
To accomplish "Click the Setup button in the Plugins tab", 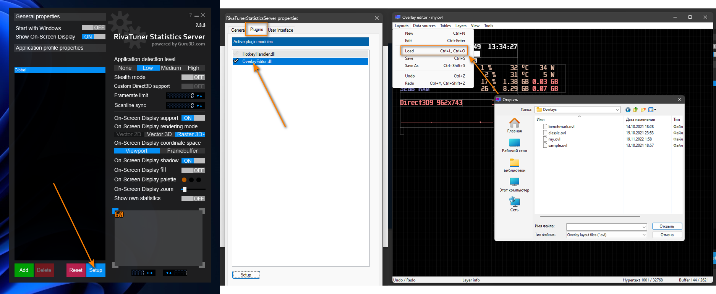I will [x=246, y=275].
